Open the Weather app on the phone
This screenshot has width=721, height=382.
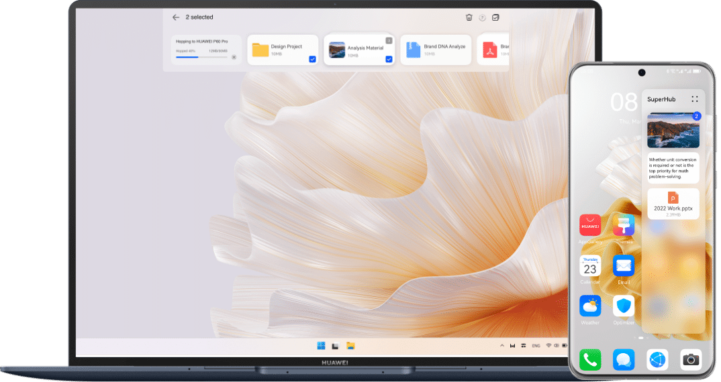(x=590, y=306)
